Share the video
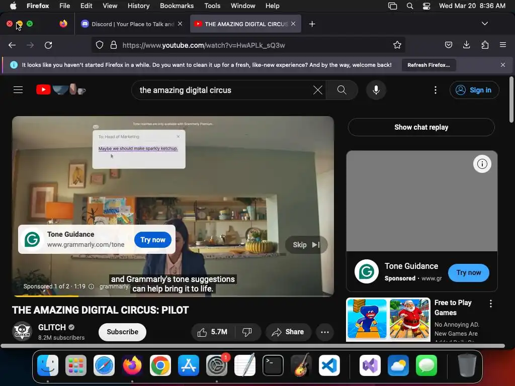 point(288,332)
